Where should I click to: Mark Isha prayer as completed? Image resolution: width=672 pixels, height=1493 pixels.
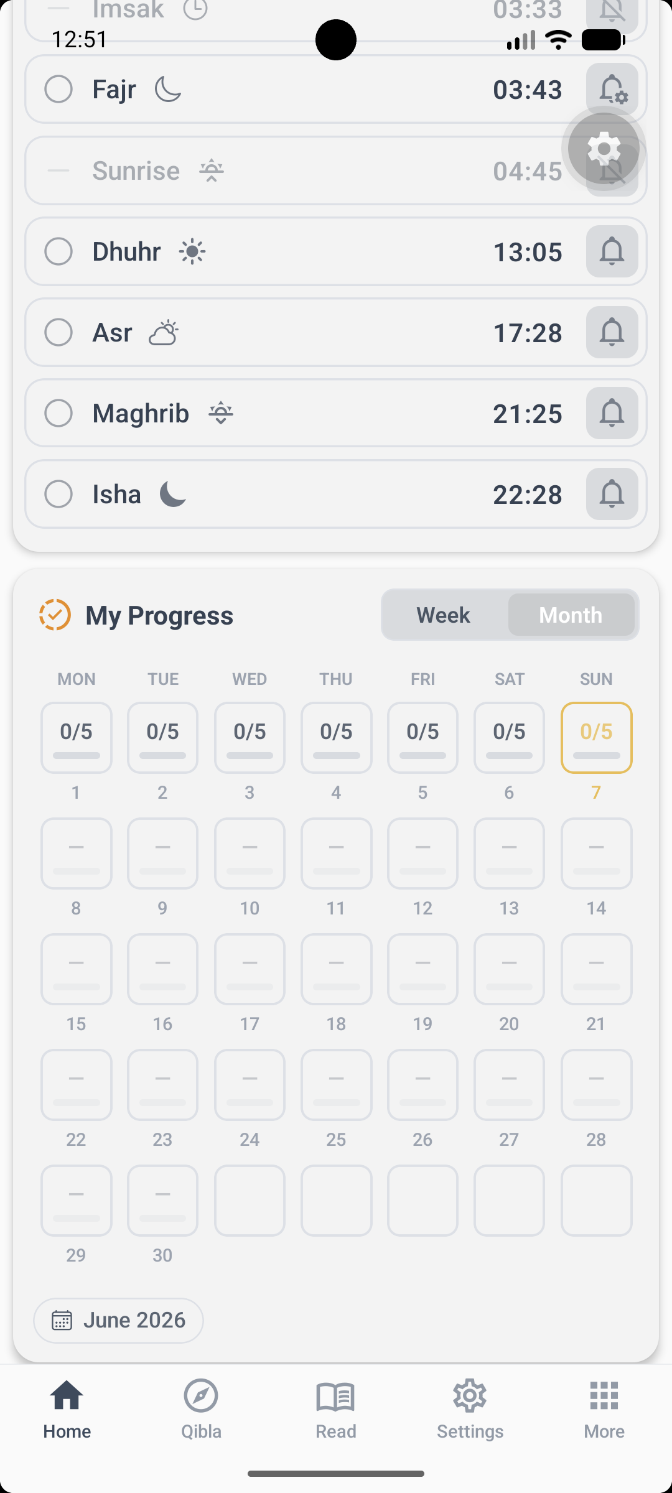[x=58, y=494]
